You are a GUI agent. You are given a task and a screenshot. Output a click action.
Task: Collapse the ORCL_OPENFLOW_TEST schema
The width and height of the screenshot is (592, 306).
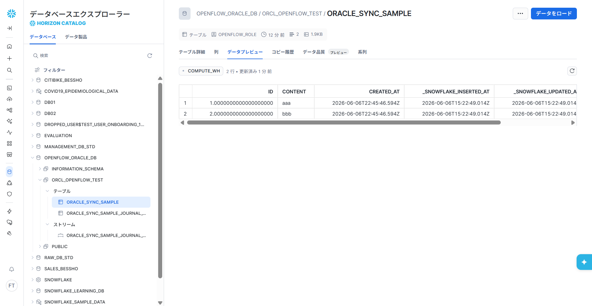40,180
